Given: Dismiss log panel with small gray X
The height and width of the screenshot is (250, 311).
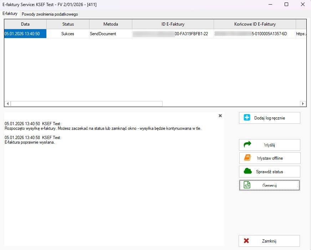Looking at the screenshot, I should pyautogui.click(x=220, y=116).
